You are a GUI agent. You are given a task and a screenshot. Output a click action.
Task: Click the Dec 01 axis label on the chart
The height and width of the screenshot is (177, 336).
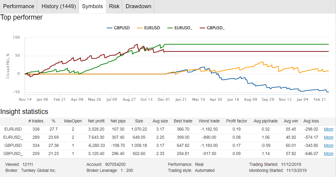click(x=163, y=99)
